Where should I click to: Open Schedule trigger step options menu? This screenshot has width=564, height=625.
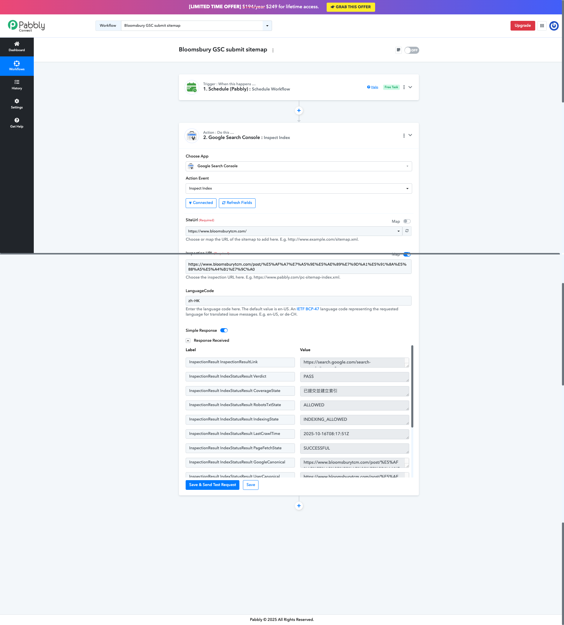pyautogui.click(x=404, y=88)
